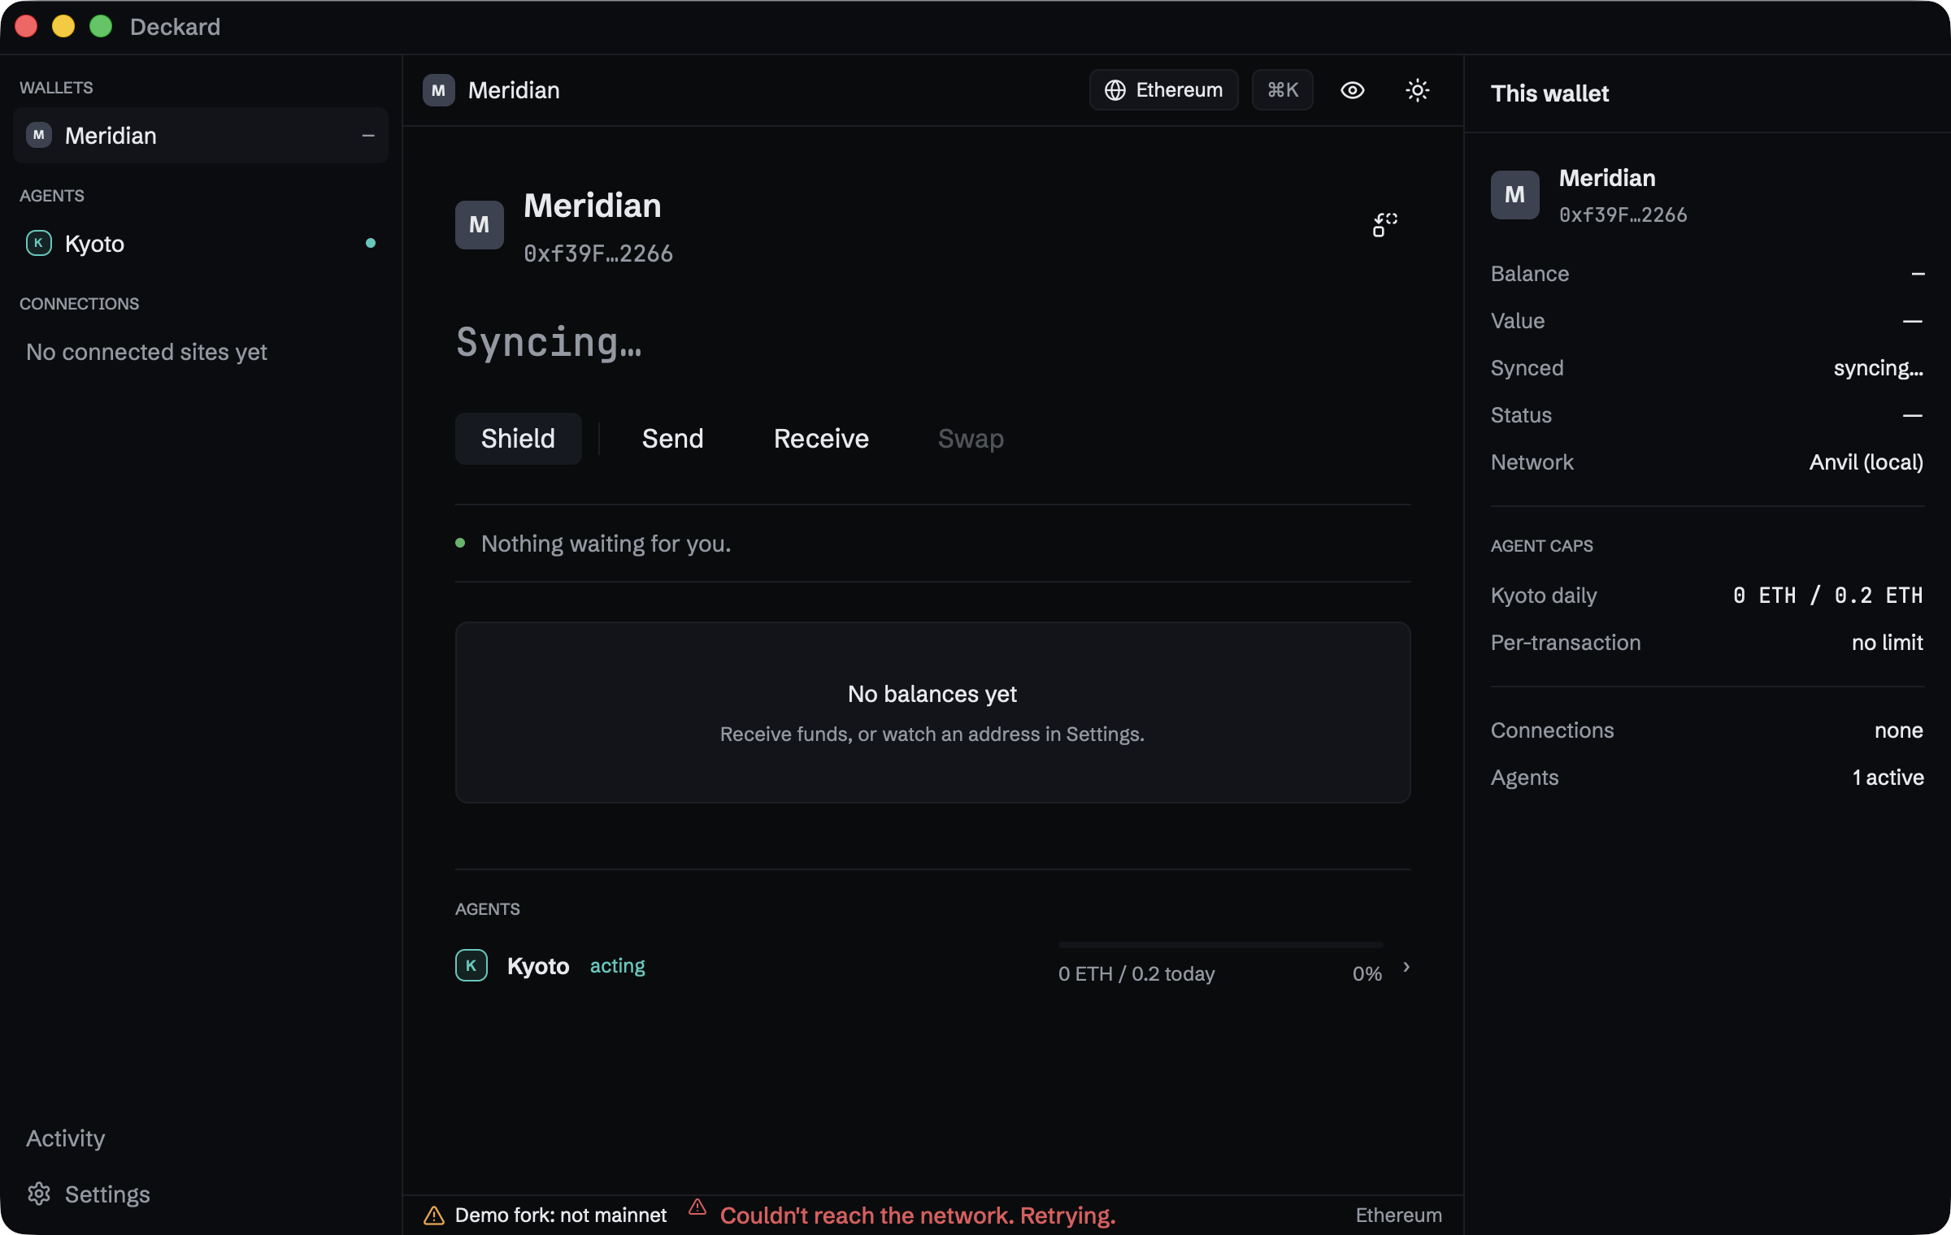Click the 'syncing…' Synced value
The height and width of the screenshot is (1235, 1951).
(1878, 368)
